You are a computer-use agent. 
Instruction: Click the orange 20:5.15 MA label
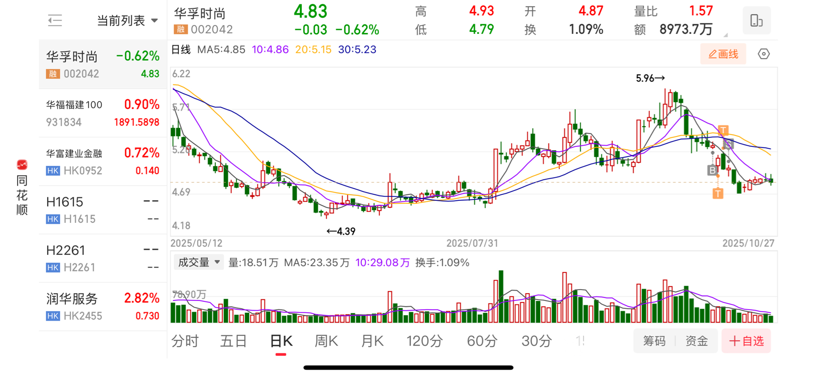pyautogui.click(x=313, y=50)
